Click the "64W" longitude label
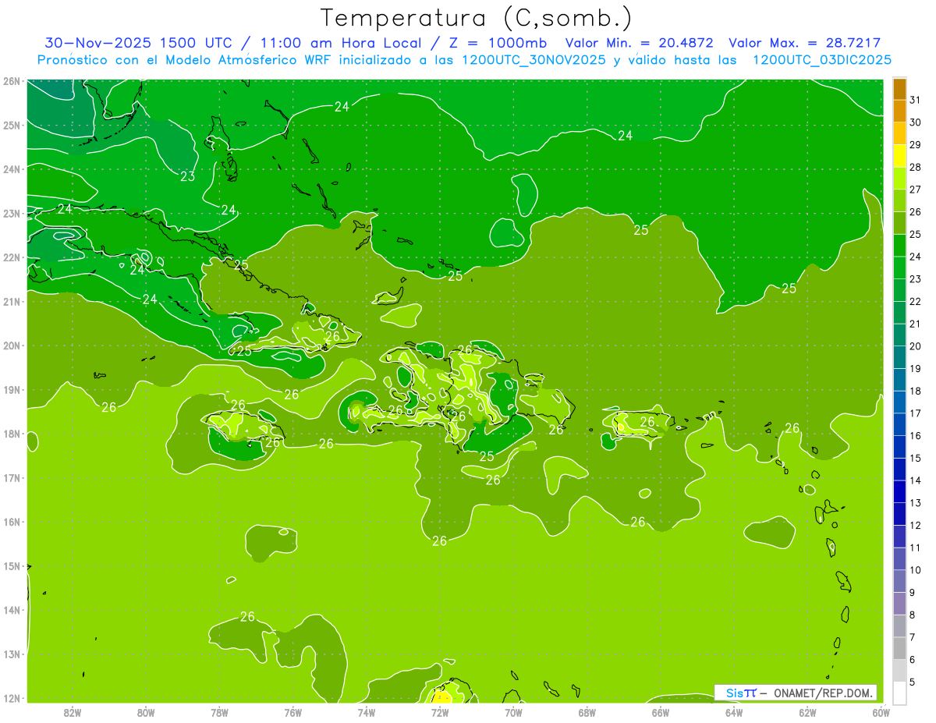This screenshot has height=723, width=936. point(734,712)
